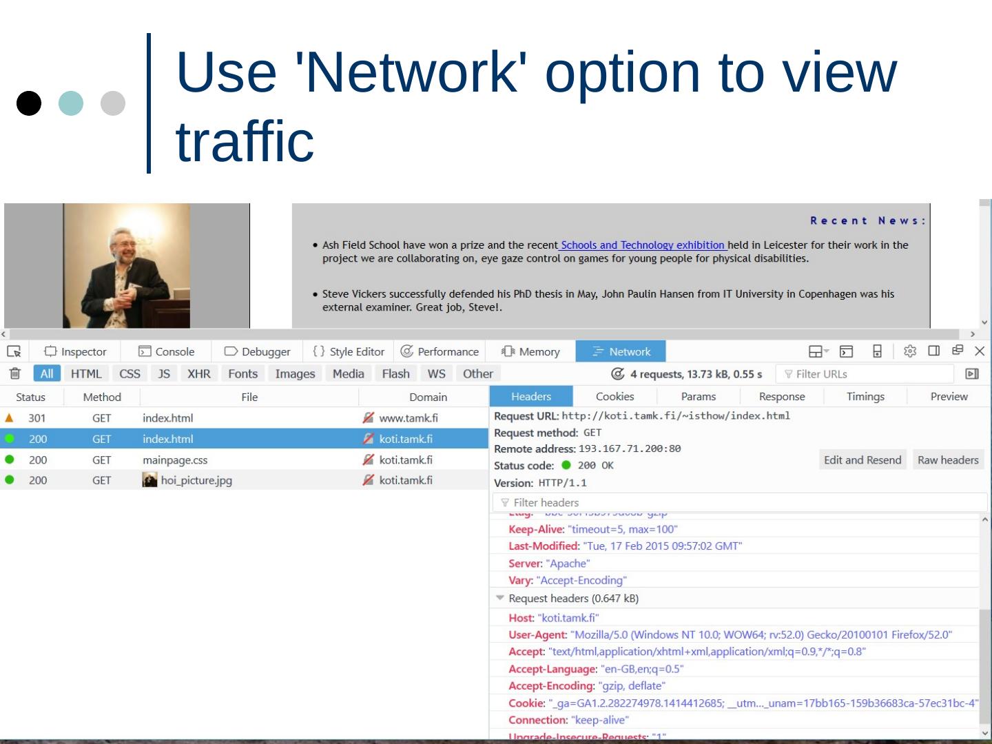Toggle the HTML request filter

[86, 373]
